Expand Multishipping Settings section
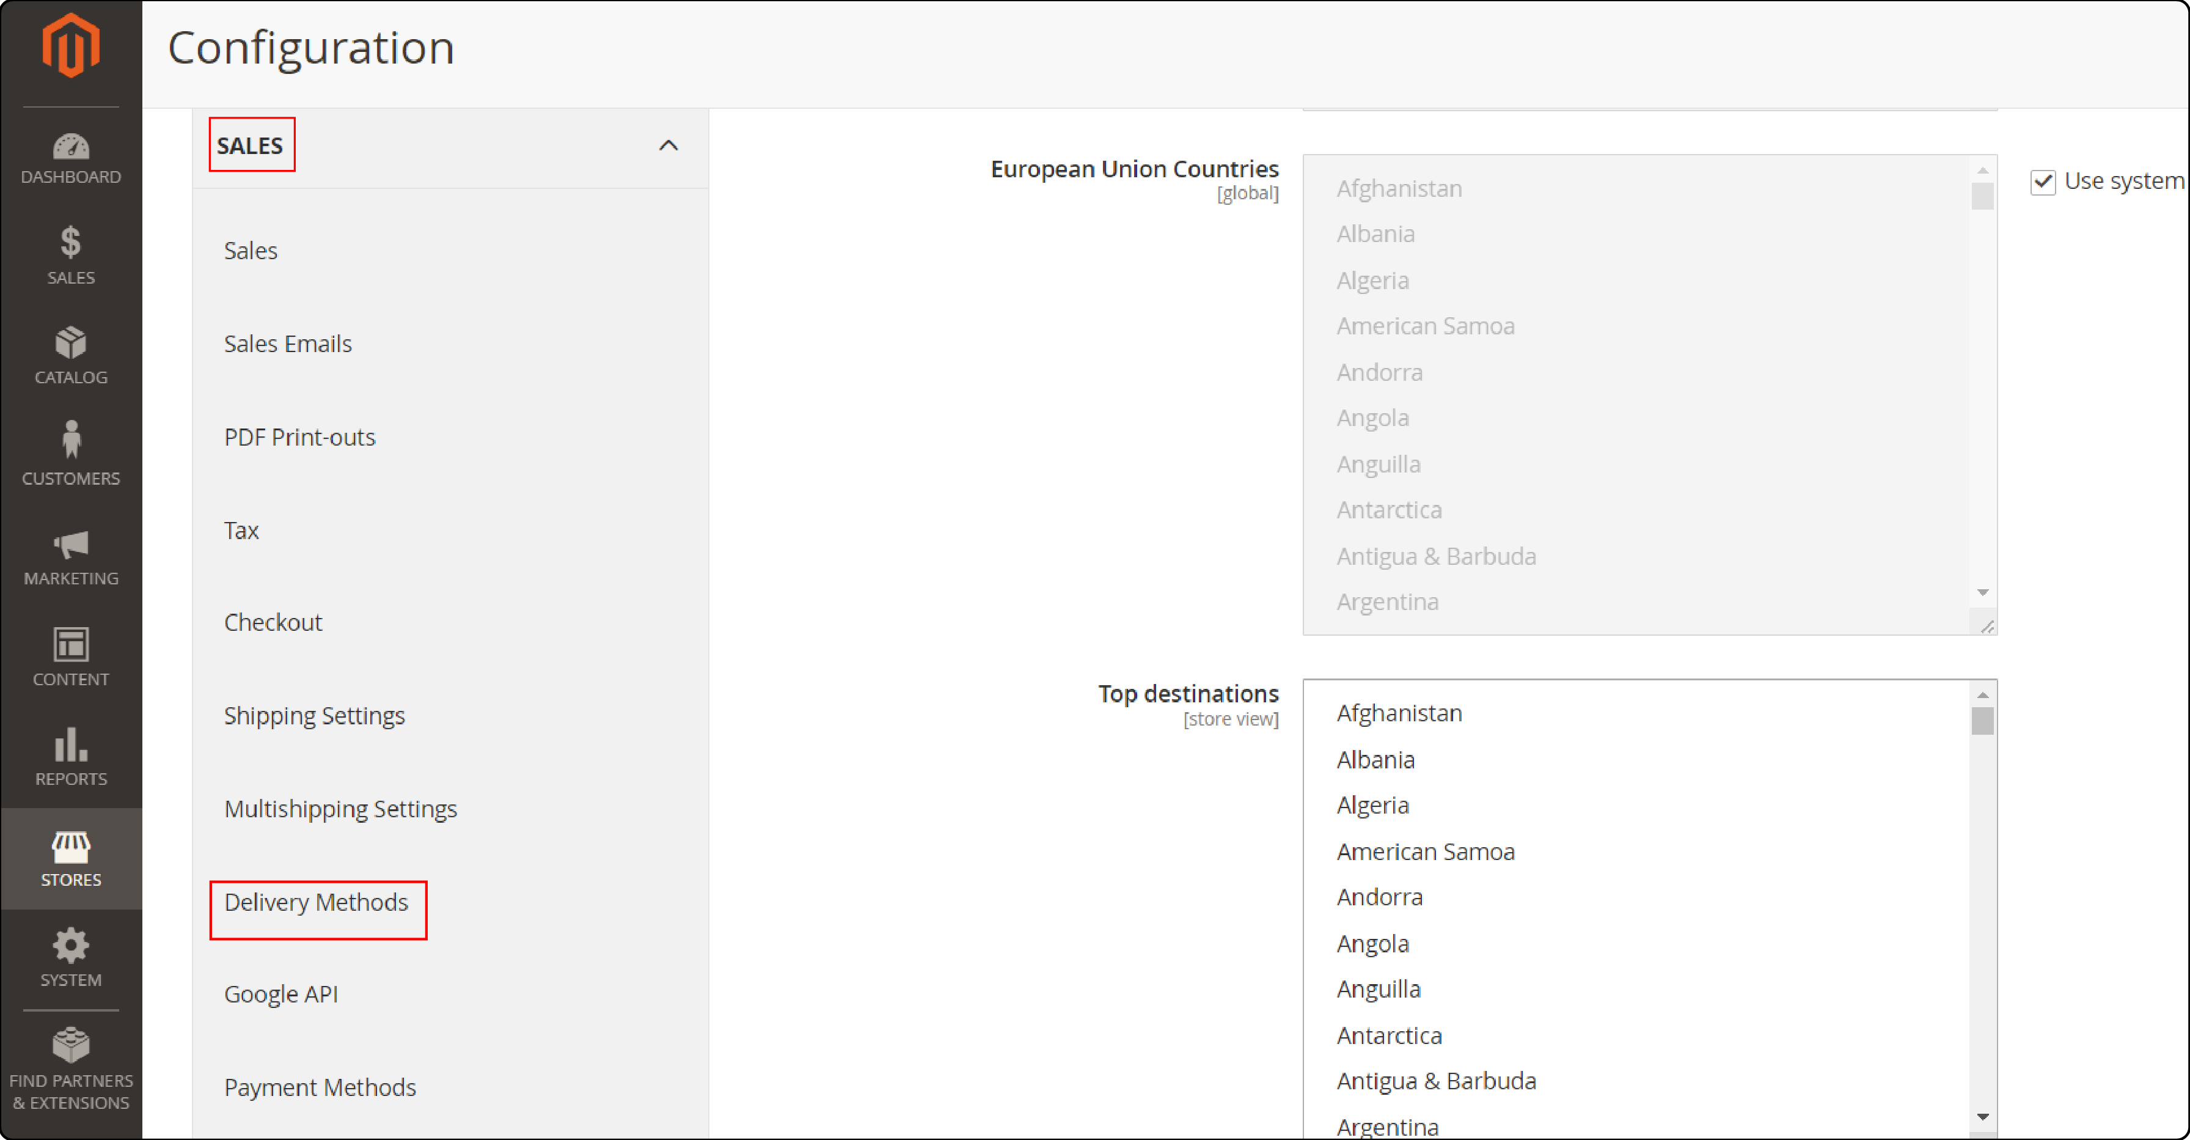 tap(339, 807)
